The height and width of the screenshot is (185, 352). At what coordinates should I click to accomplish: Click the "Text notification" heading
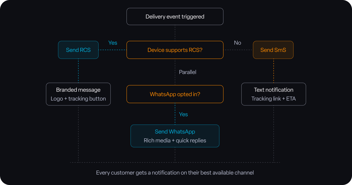click(x=274, y=90)
